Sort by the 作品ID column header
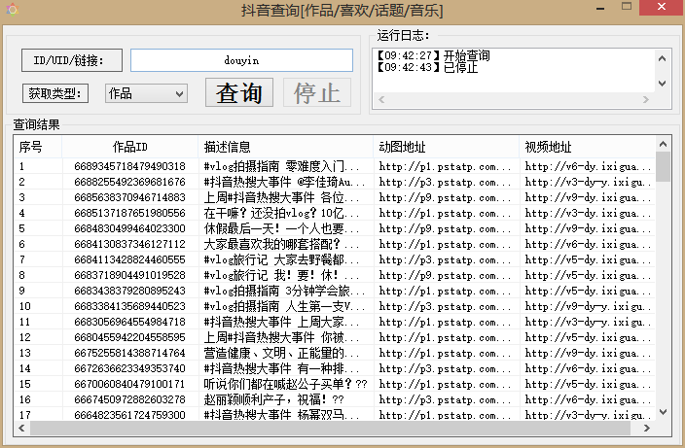The width and height of the screenshot is (685, 448). pos(129,147)
